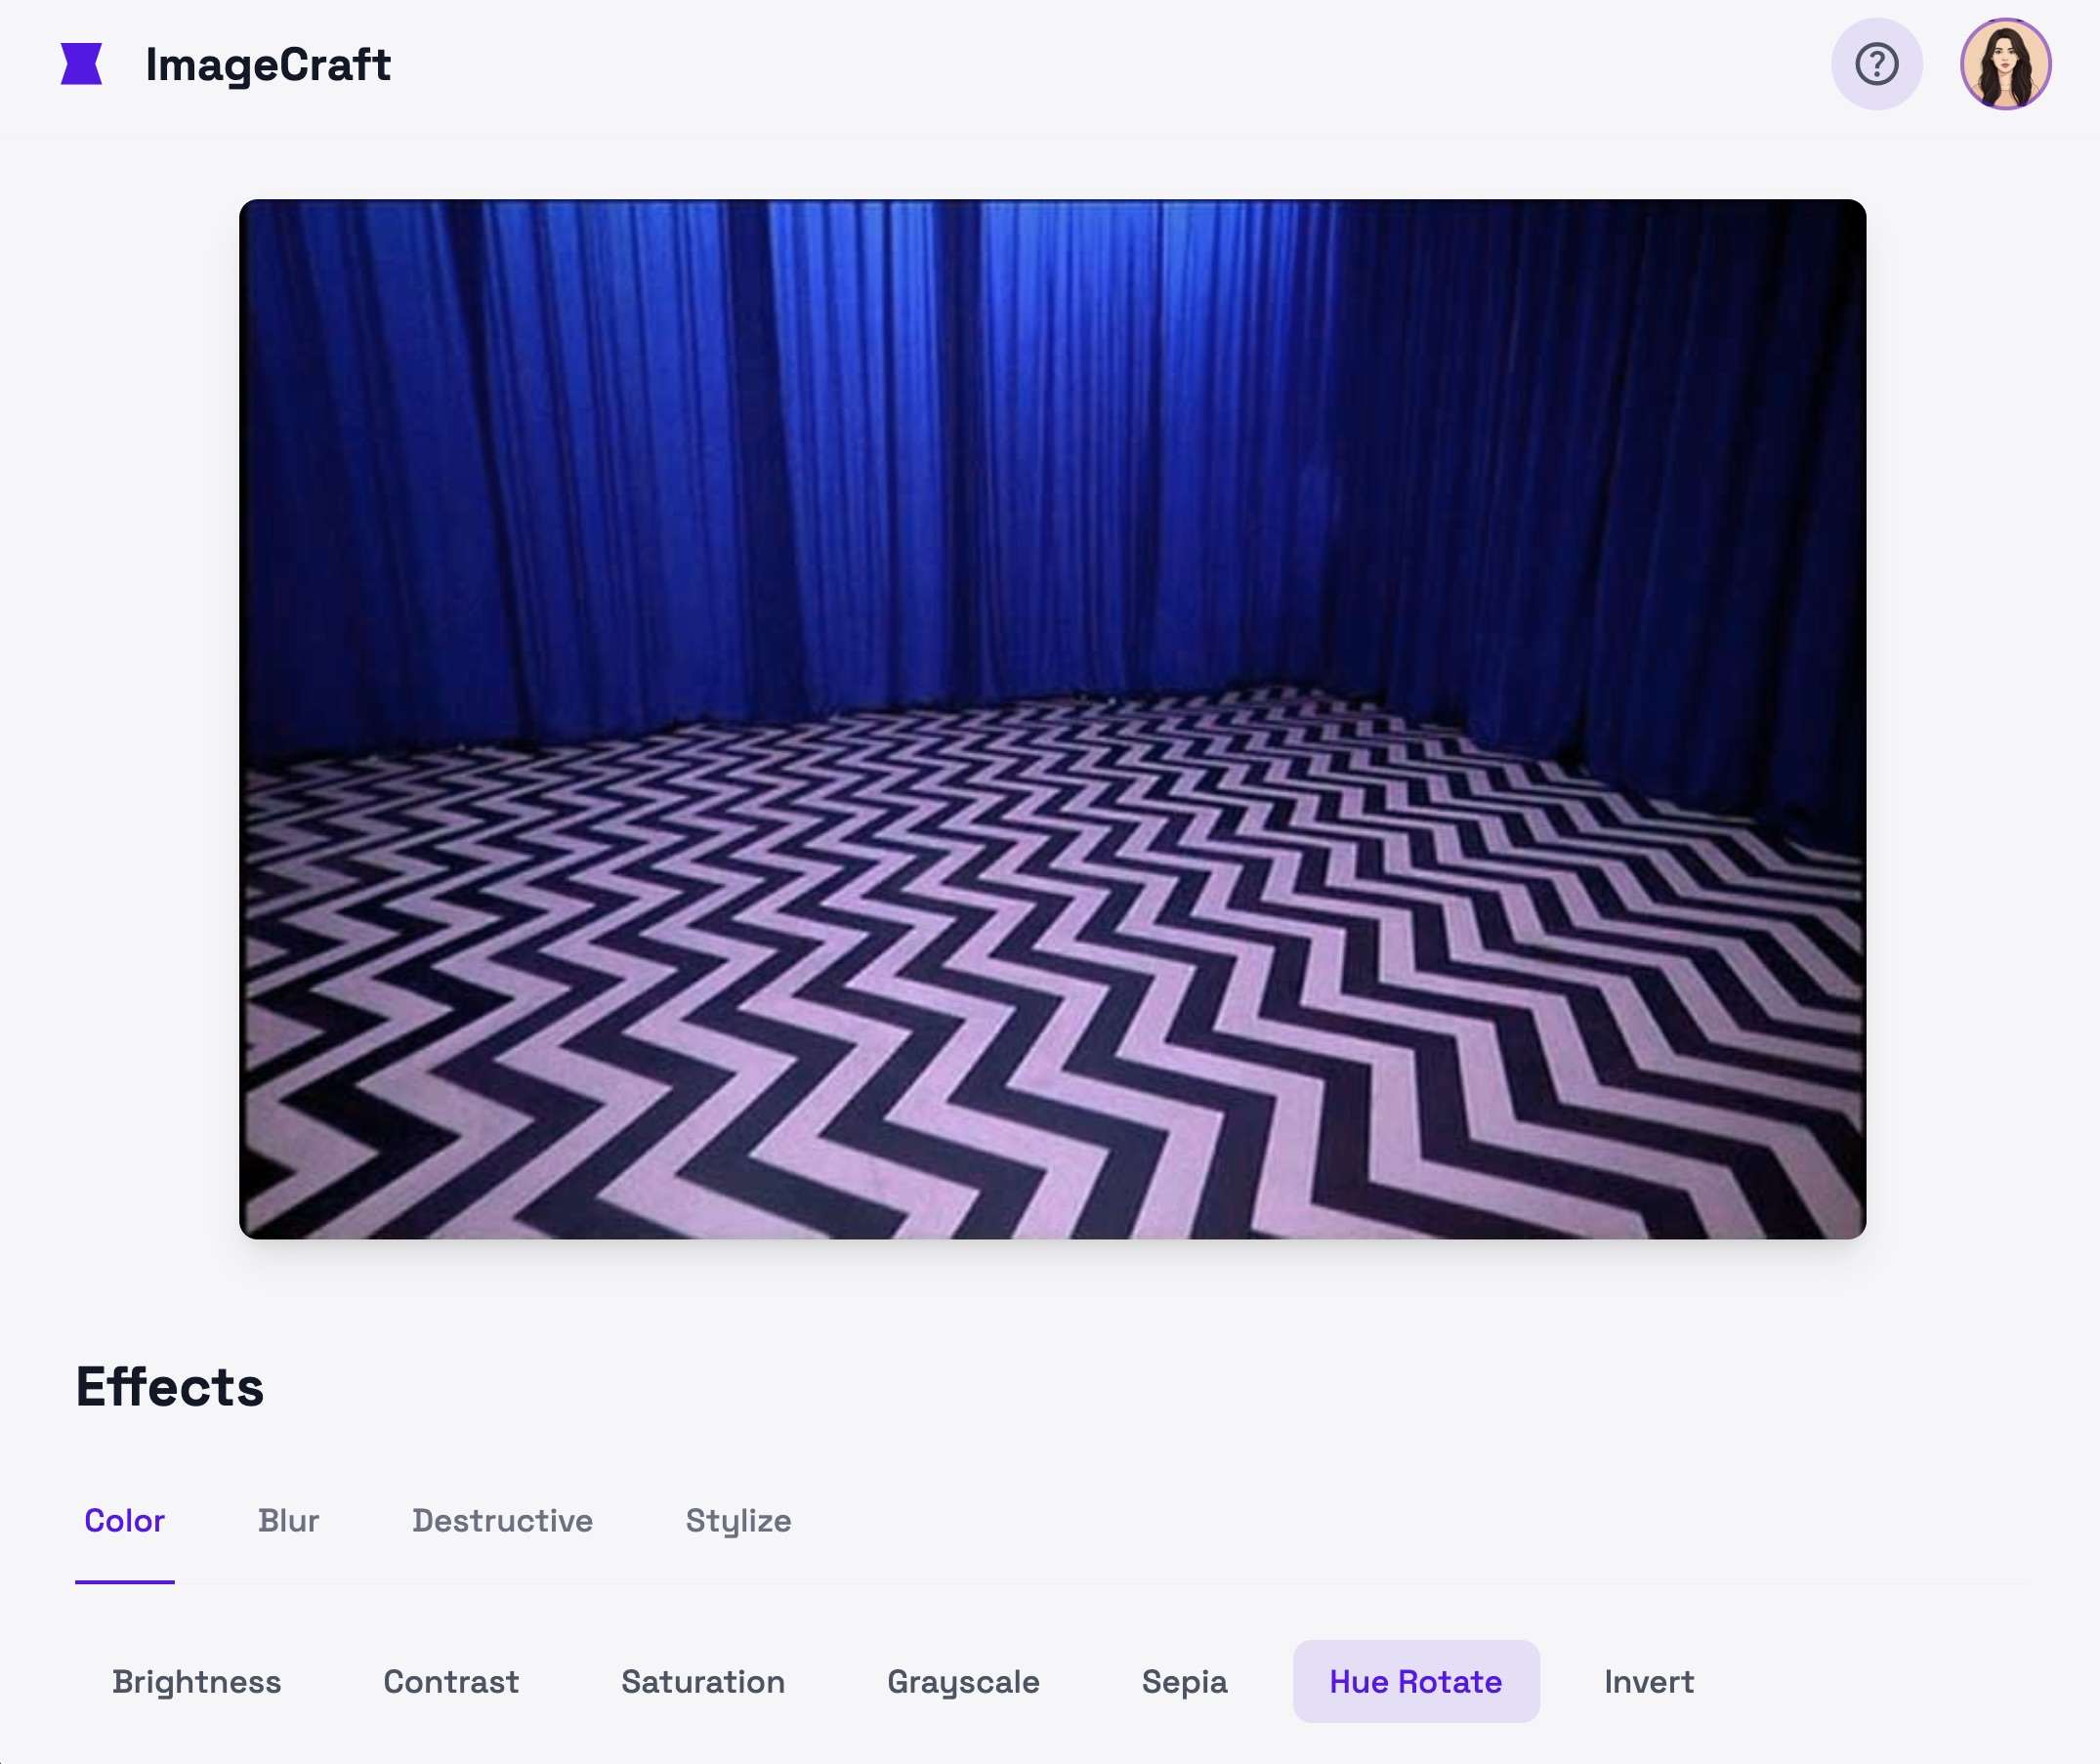2100x1764 pixels.
Task: Pick the Saturation effect
Action: pyautogui.click(x=703, y=1682)
